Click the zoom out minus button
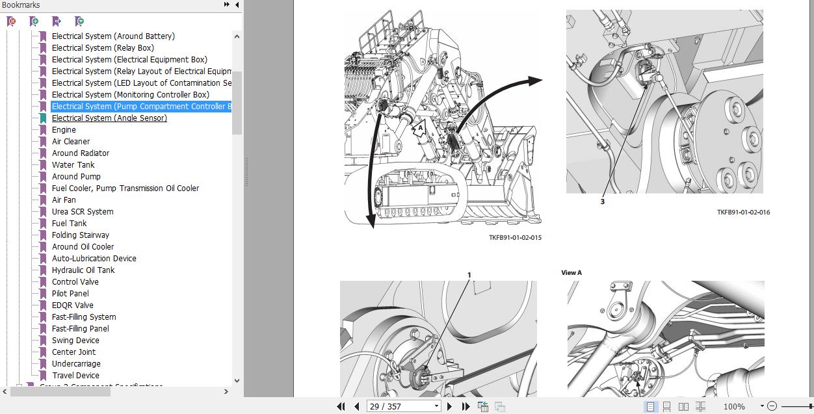This screenshot has width=814, height=414. point(772,406)
